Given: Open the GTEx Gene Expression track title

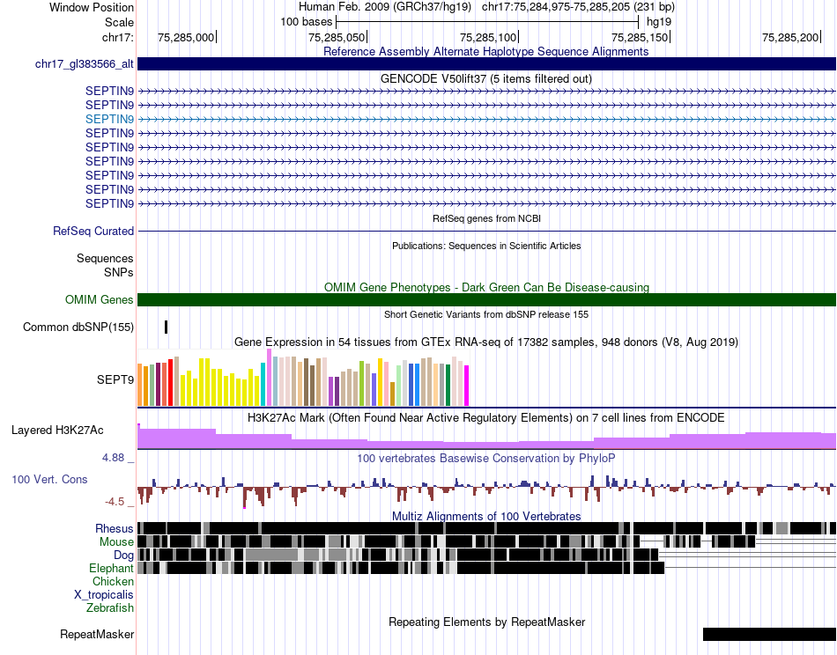Looking at the screenshot, I should click(486, 342).
